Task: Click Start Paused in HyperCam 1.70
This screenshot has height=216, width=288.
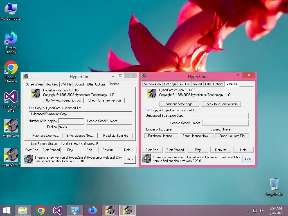Action: pyautogui.click(x=51, y=150)
